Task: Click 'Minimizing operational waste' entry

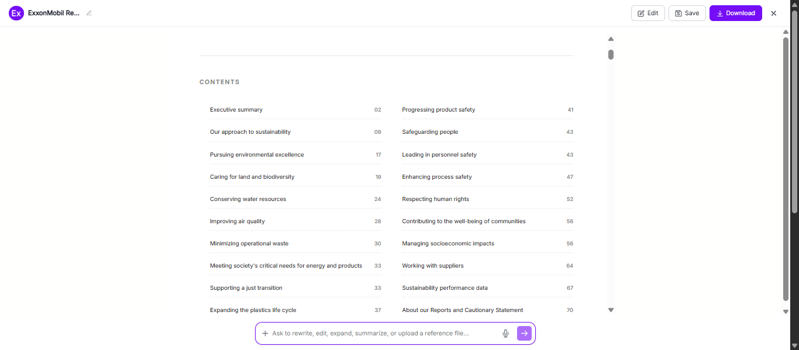Action: click(249, 244)
